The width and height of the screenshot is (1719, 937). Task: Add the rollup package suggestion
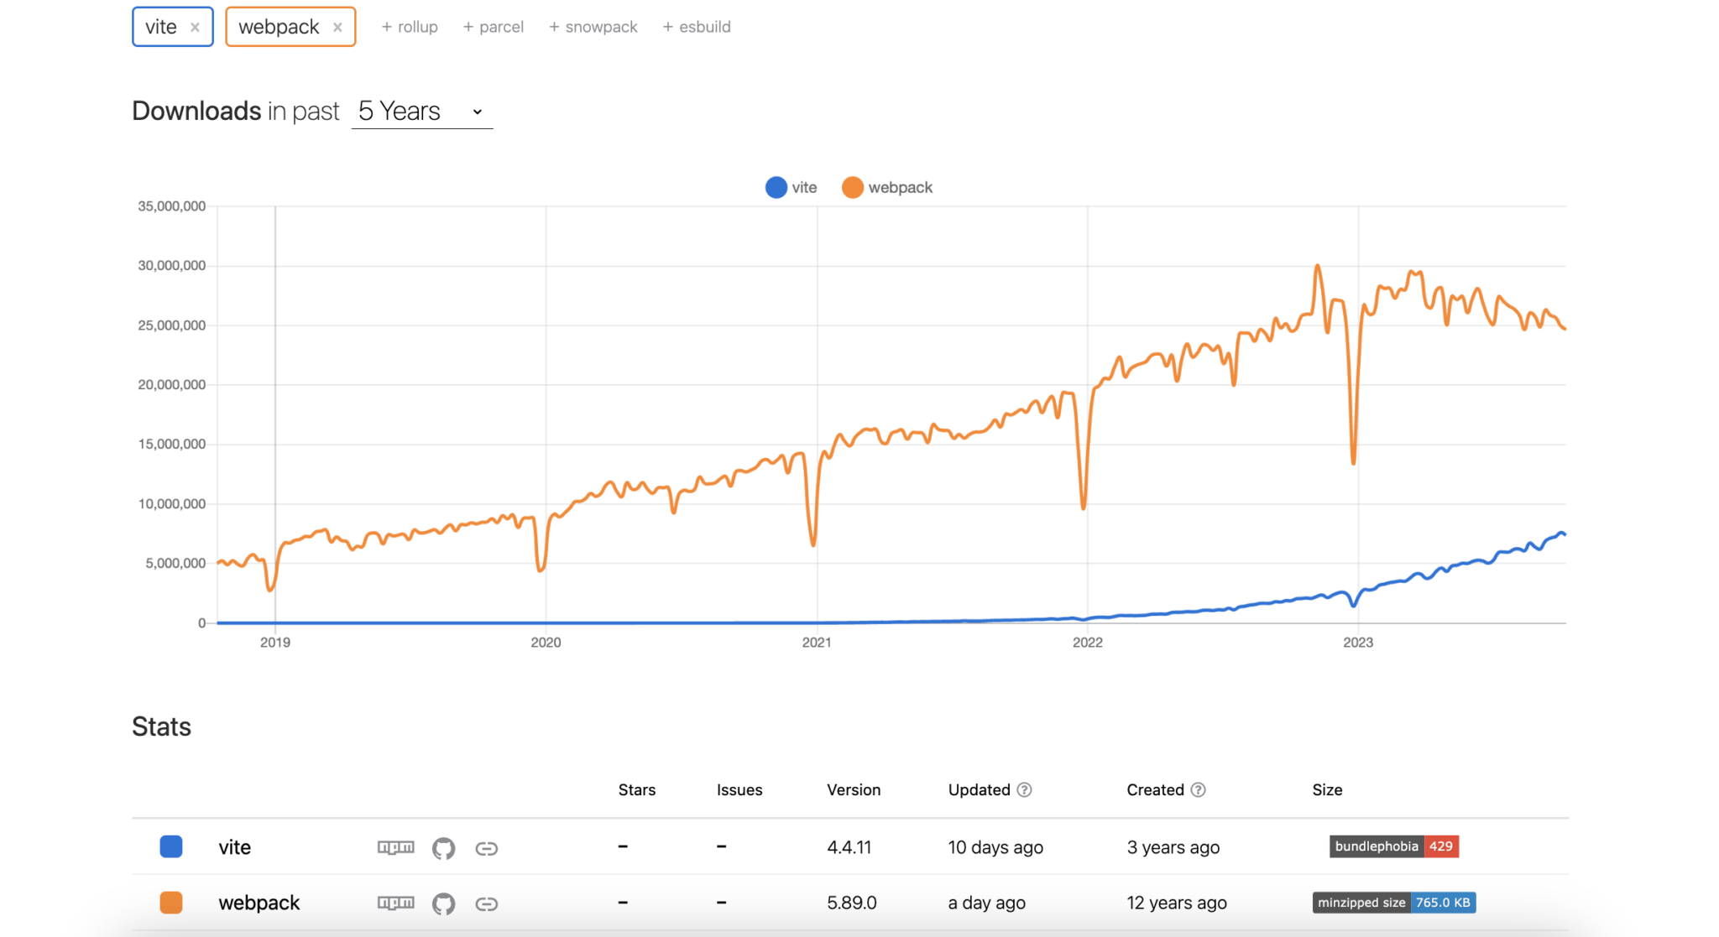(x=410, y=27)
